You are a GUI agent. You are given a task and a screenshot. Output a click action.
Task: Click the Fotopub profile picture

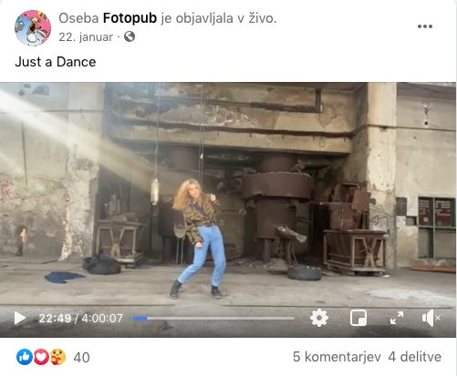(x=33, y=28)
